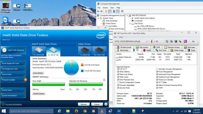Open Internet Explorer from taskbar
The width and height of the screenshot is (203, 114).
pyautogui.click(x=60, y=111)
